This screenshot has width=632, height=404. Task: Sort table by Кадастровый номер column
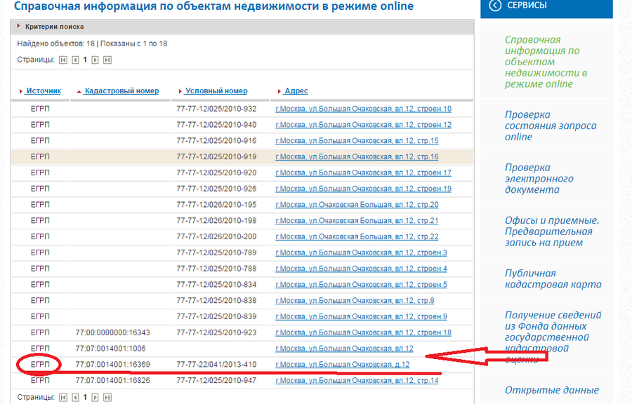coord(121,91)
